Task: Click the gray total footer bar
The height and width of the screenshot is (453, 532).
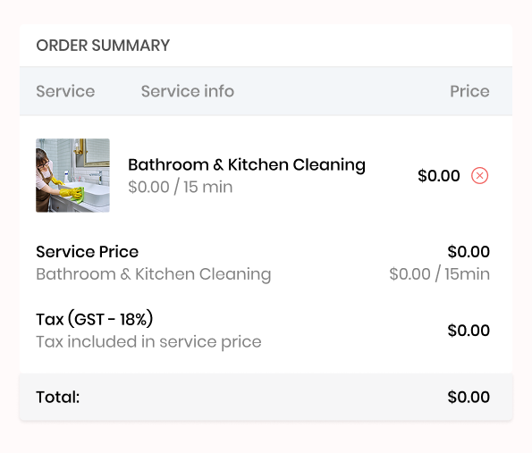Action: point(266,397)
